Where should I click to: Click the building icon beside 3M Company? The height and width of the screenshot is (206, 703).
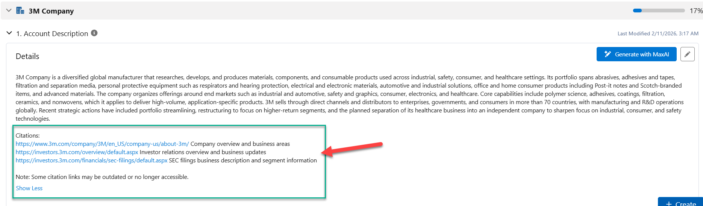20,11
